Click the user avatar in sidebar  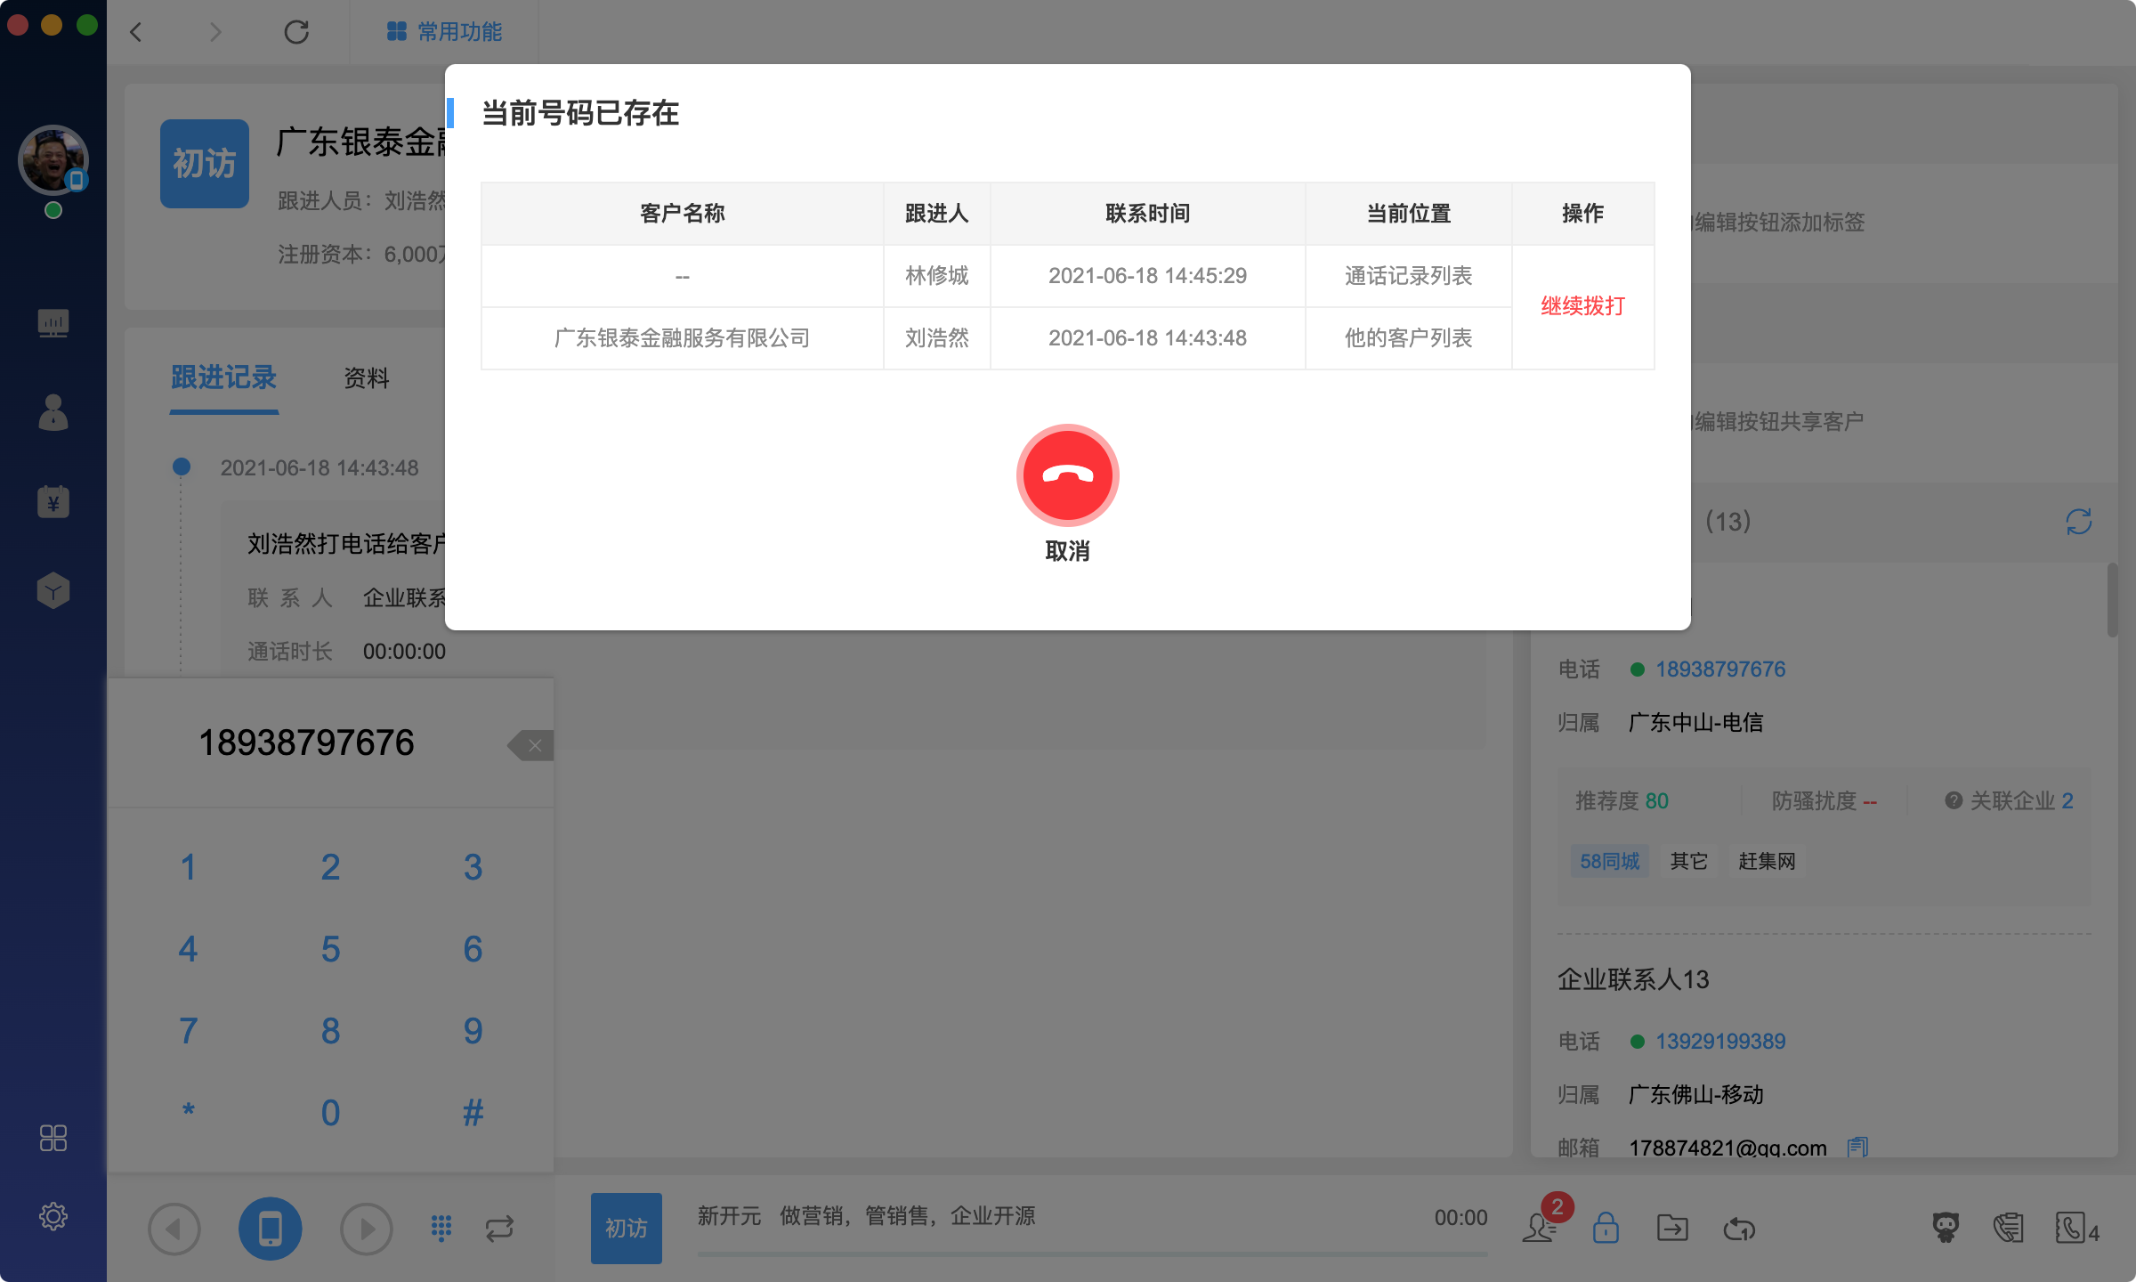pyautogui.click(x=53, y=160)
